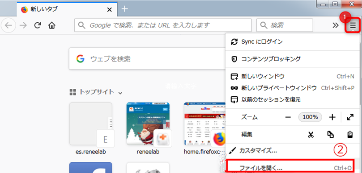Choose 以前のセッションを復元 menu item
The image size is (362, 173).
click(292, 100)
